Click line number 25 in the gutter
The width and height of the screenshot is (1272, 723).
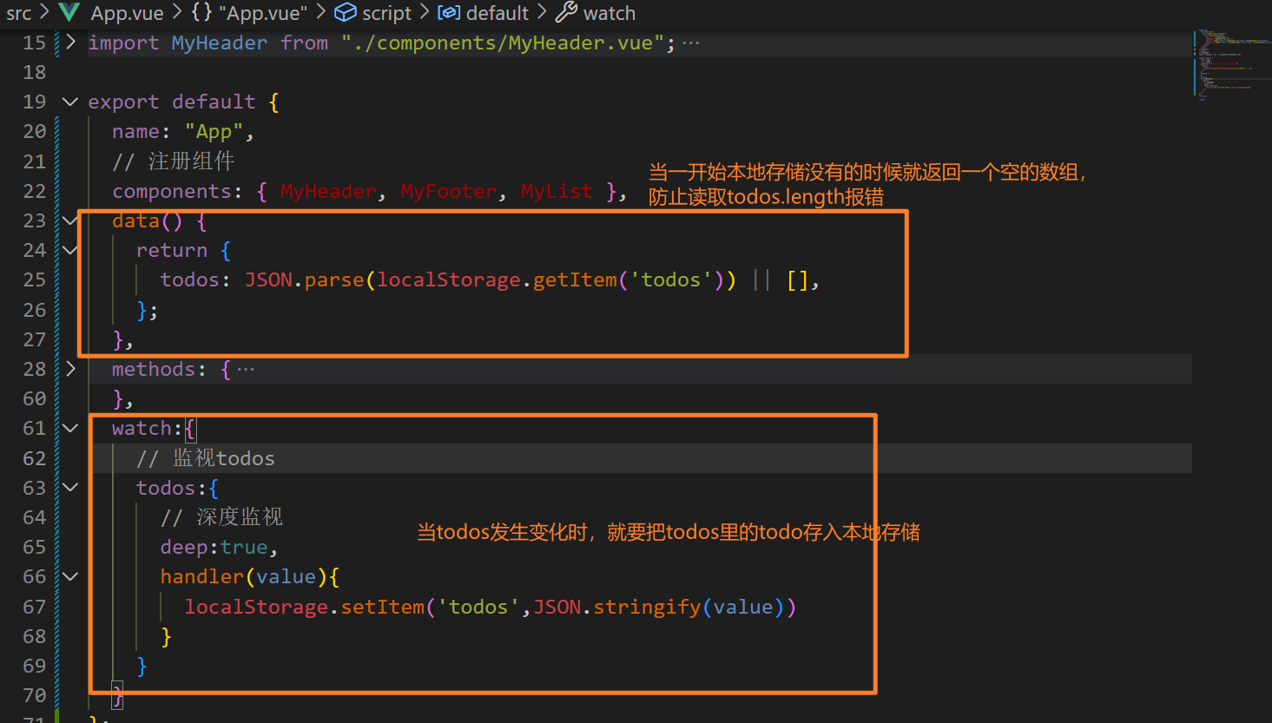35,279
